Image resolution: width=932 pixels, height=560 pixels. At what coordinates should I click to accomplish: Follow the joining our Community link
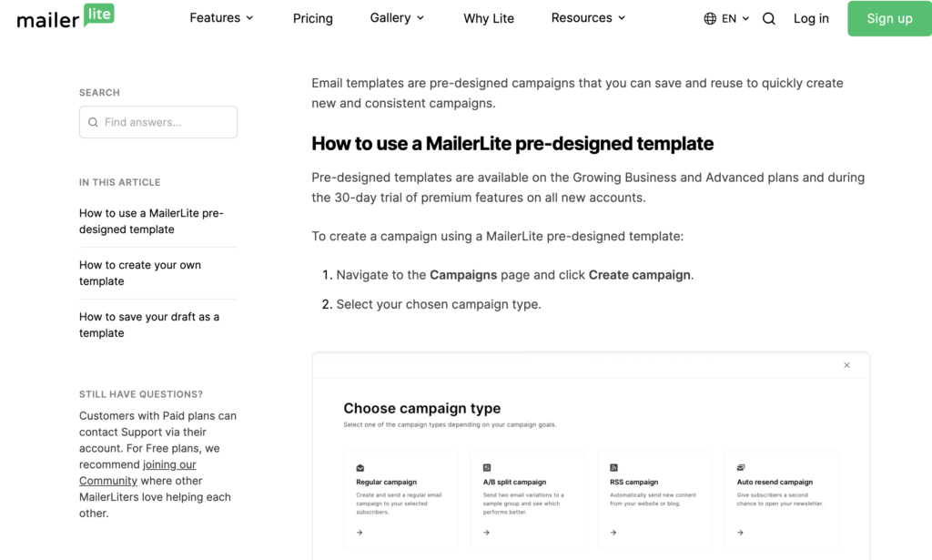pos(169,464)
